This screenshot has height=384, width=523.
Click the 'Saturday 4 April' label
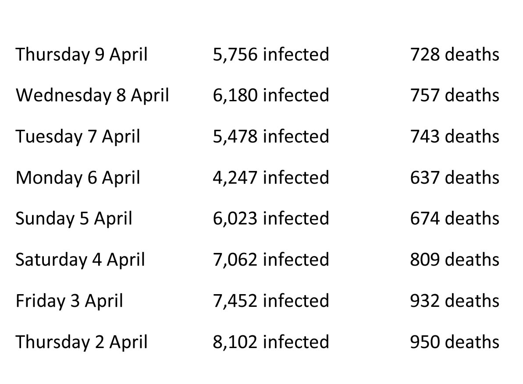click(80, 260)
